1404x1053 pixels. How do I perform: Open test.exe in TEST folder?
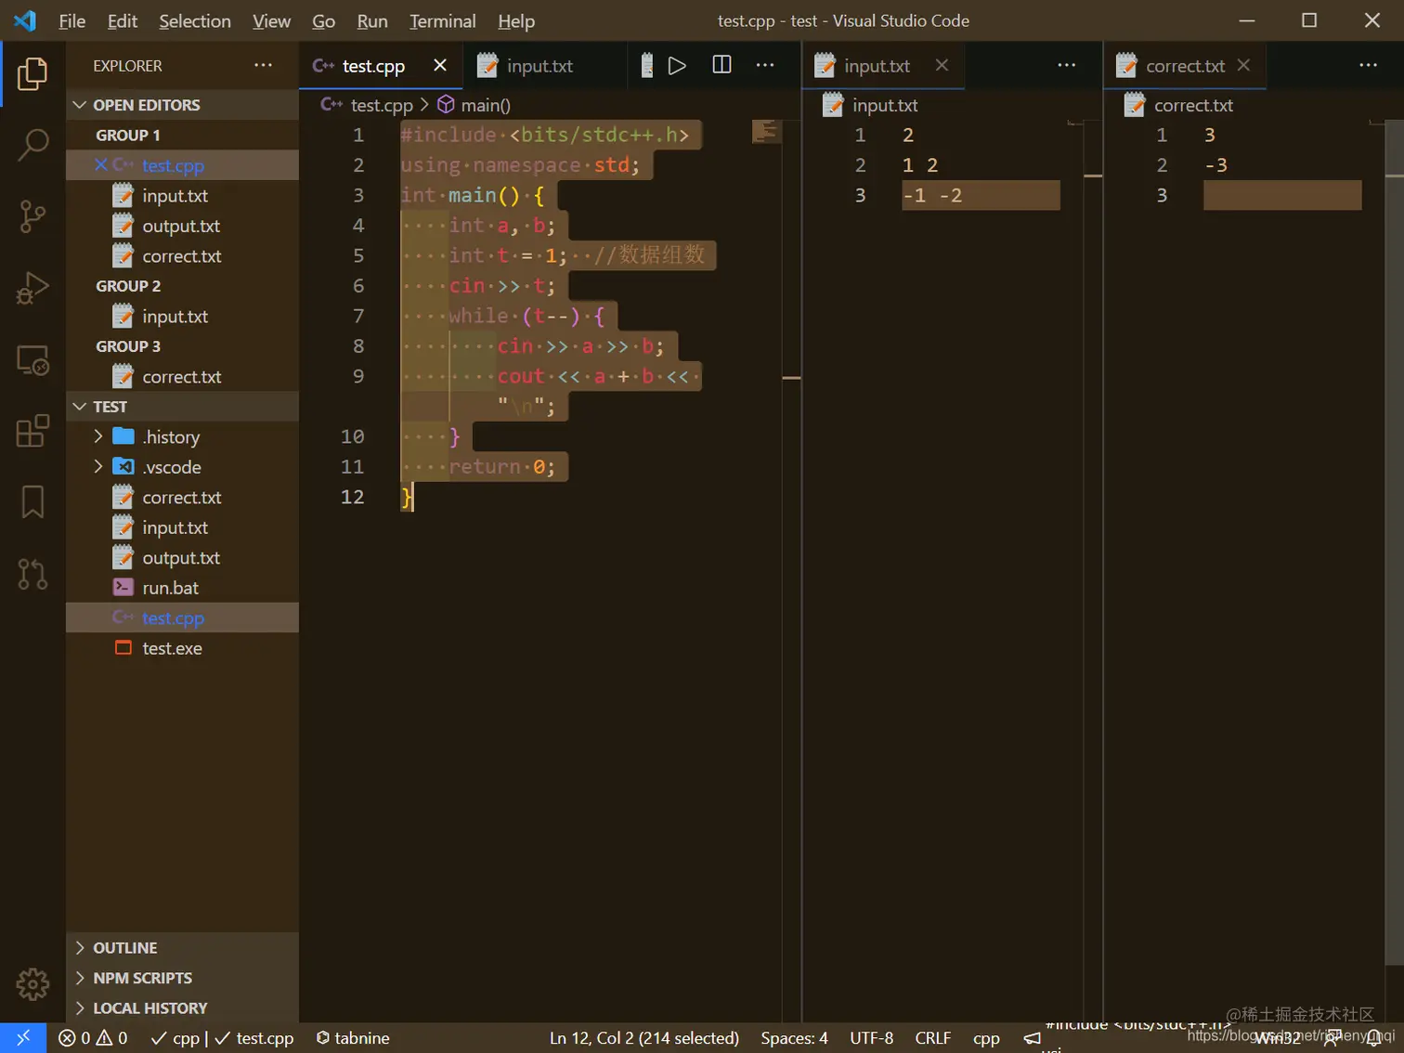tap(182, 648)
